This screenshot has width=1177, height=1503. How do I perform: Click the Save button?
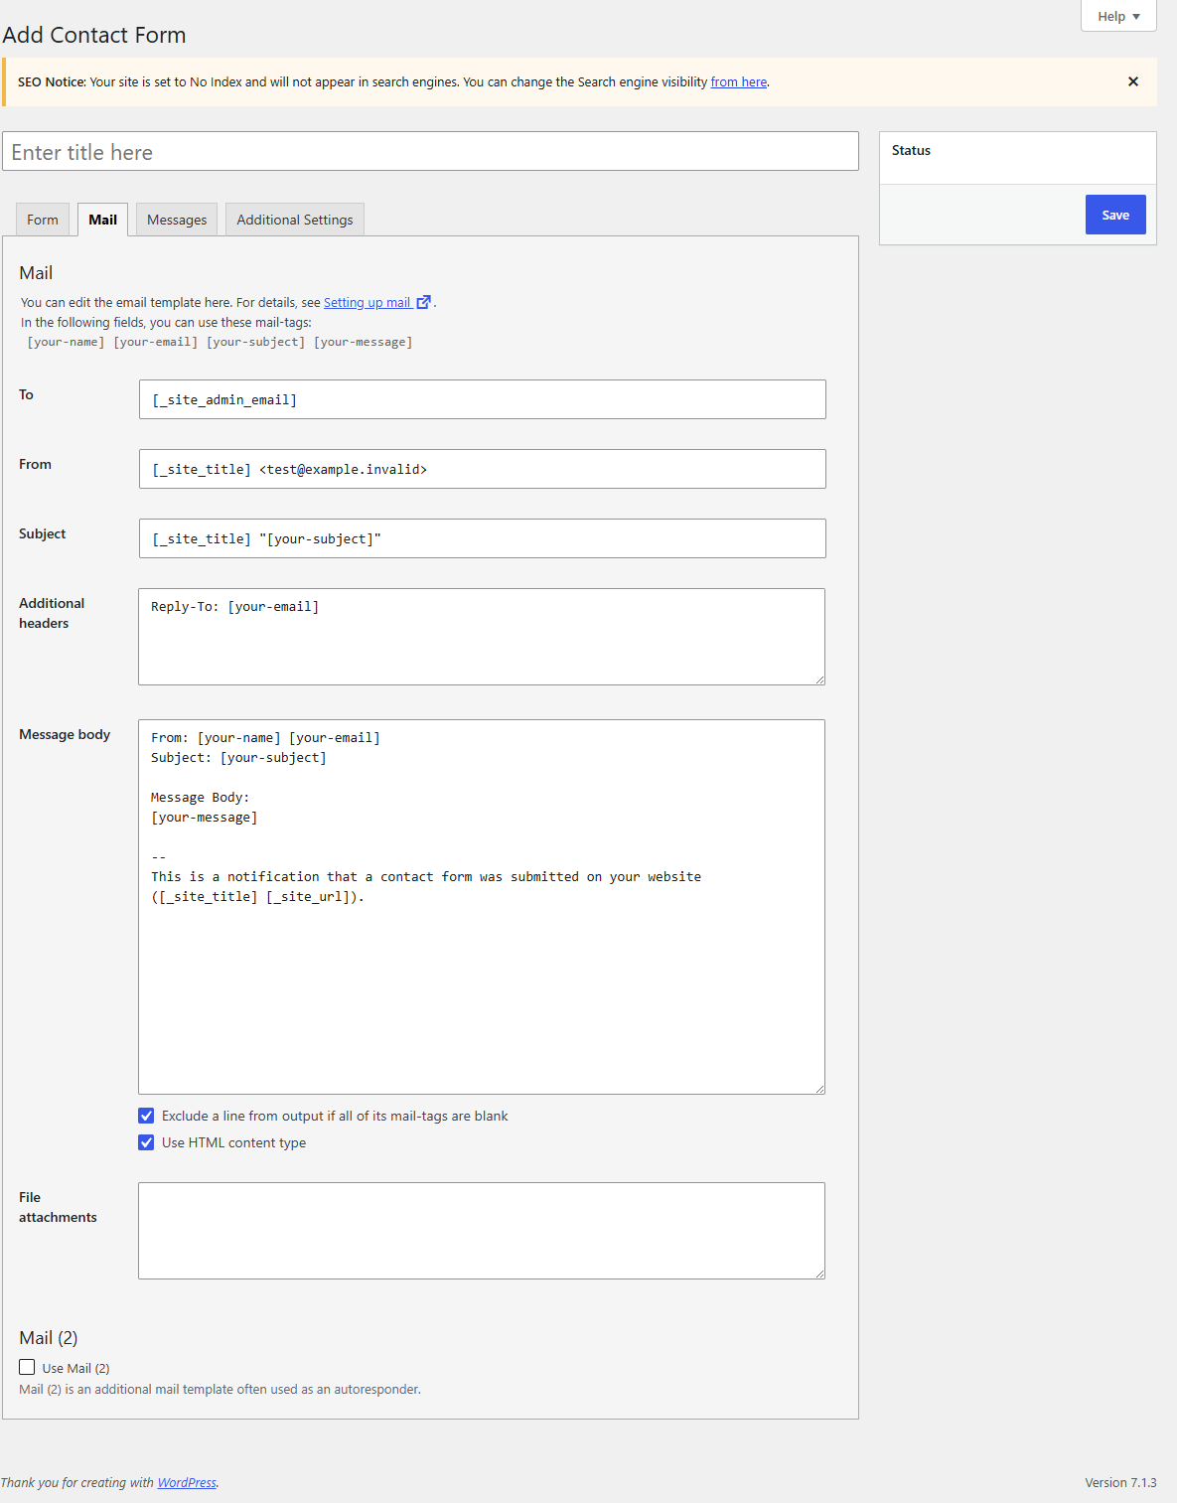[x=1115, y=215]
